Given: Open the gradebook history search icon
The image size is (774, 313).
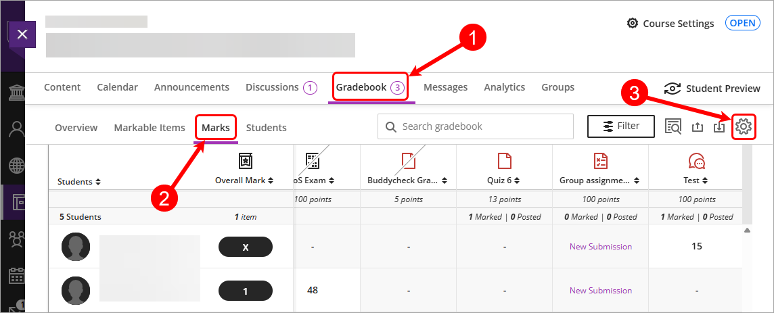Looking at the screenshot, I should click(673, 126).
